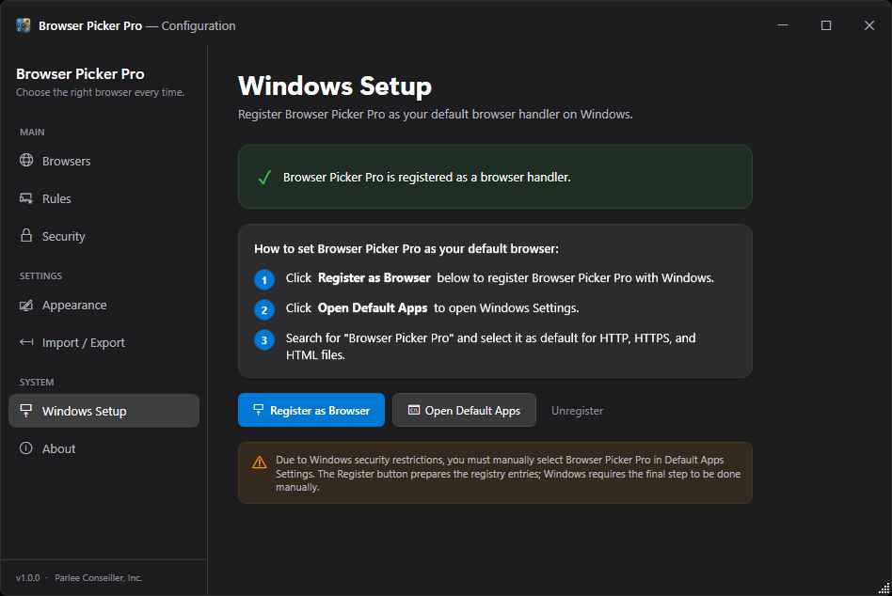Click the icon inside Register as Browser button
The image size is (892, 596).
click(258, 410)
